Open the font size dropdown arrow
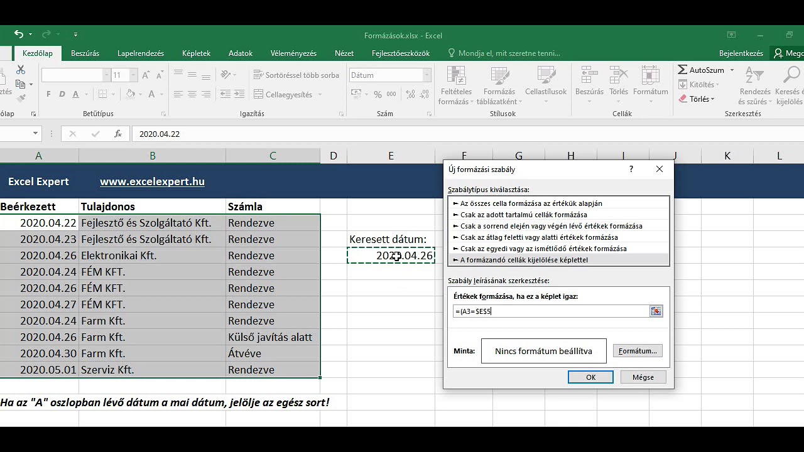Viewport: 804px width, 452px height. click(133, 75)
